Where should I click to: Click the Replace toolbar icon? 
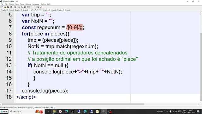(41, 7)
